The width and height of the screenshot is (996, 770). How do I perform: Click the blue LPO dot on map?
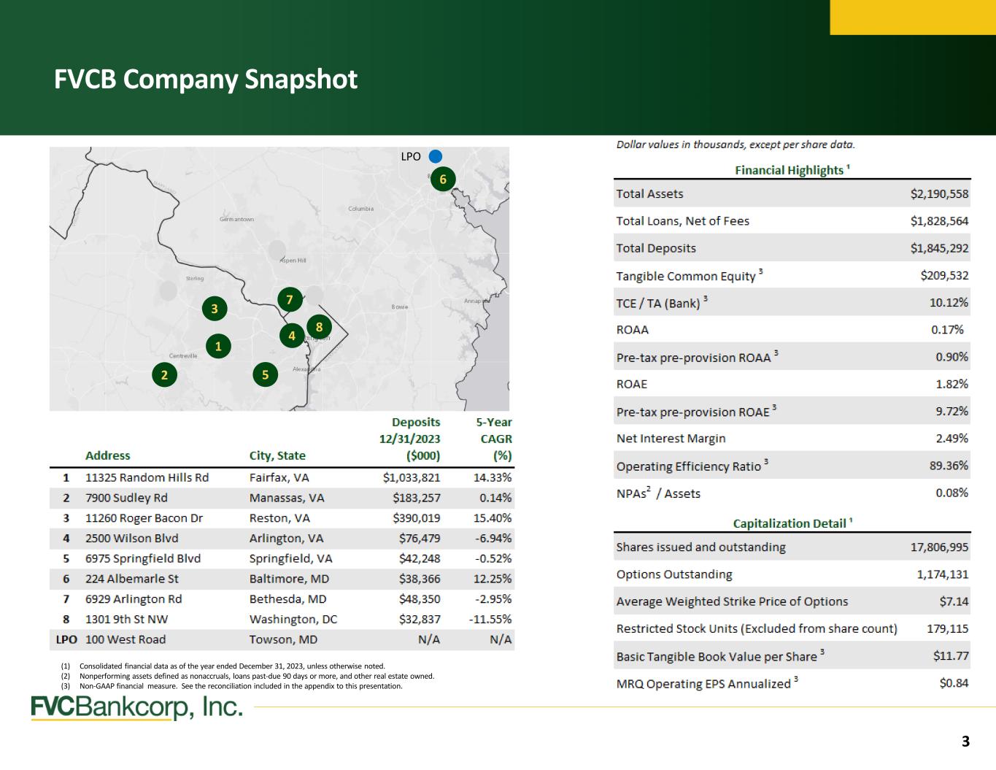point(436,156)
